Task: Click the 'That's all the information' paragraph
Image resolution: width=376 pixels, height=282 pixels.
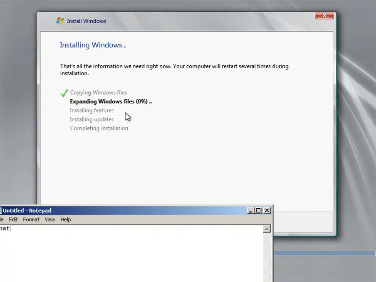Action: pos(174,69)
